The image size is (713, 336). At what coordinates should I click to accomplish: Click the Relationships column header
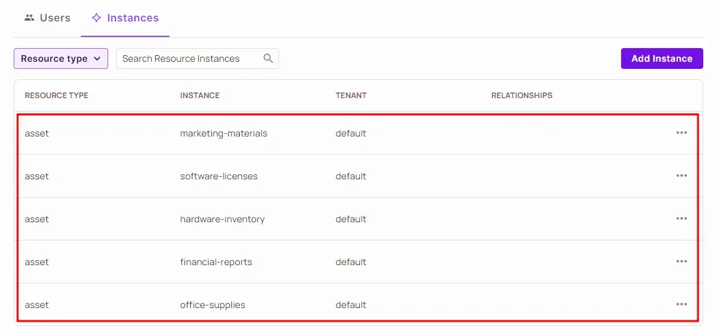point(521,96)
